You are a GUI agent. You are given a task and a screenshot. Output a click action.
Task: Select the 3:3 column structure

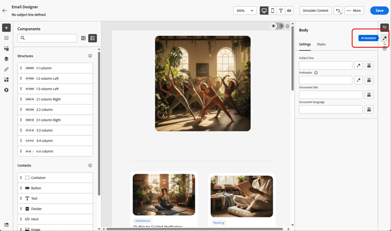pyautogui.click(x=55, y=130)
